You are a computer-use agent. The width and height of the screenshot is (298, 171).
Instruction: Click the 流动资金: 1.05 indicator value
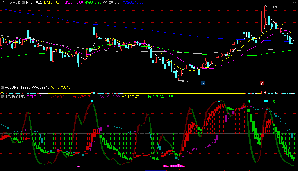click(x=61, y=96)
